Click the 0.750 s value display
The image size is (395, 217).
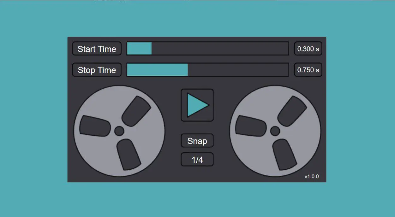click(x=308, y=70)
